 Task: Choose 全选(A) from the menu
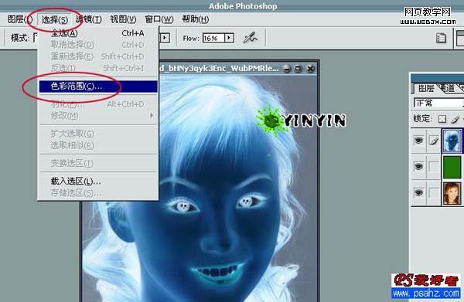(98, 33)
